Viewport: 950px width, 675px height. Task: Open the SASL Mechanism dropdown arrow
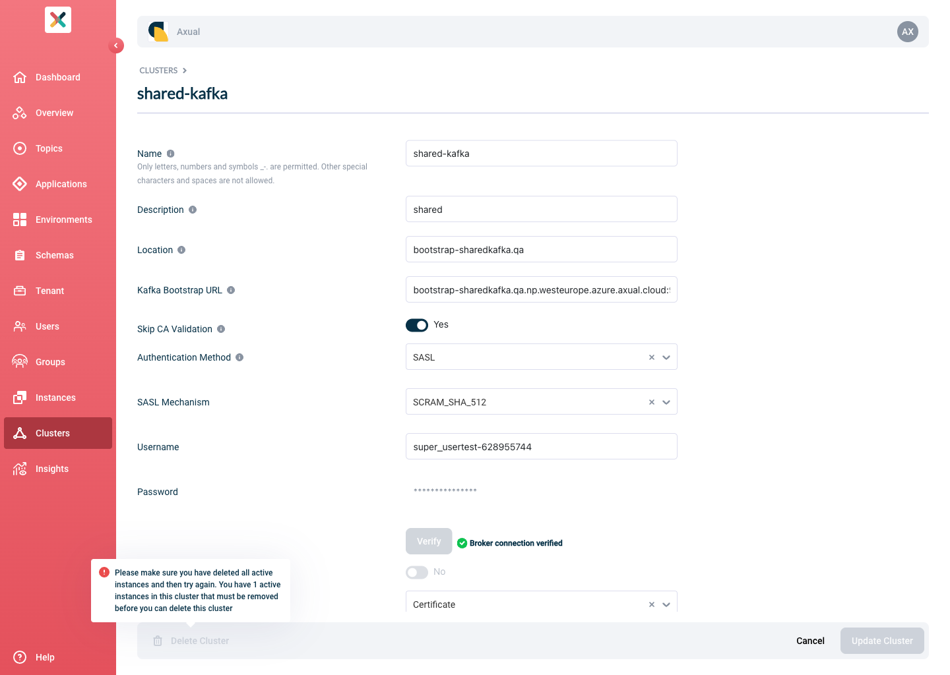(x=666, y=402)
